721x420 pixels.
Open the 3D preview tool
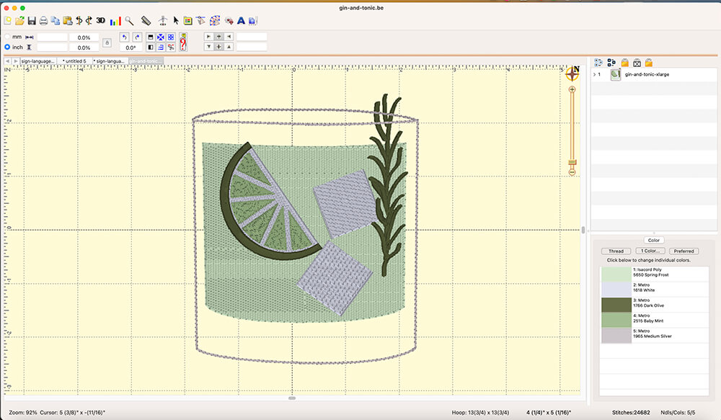[x=101, y=21]
